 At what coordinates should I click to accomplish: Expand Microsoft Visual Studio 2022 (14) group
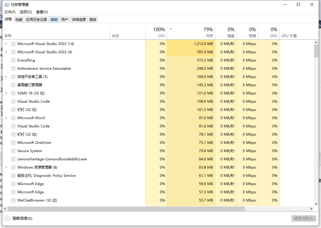pyautogui.click(x=6, y=44)
